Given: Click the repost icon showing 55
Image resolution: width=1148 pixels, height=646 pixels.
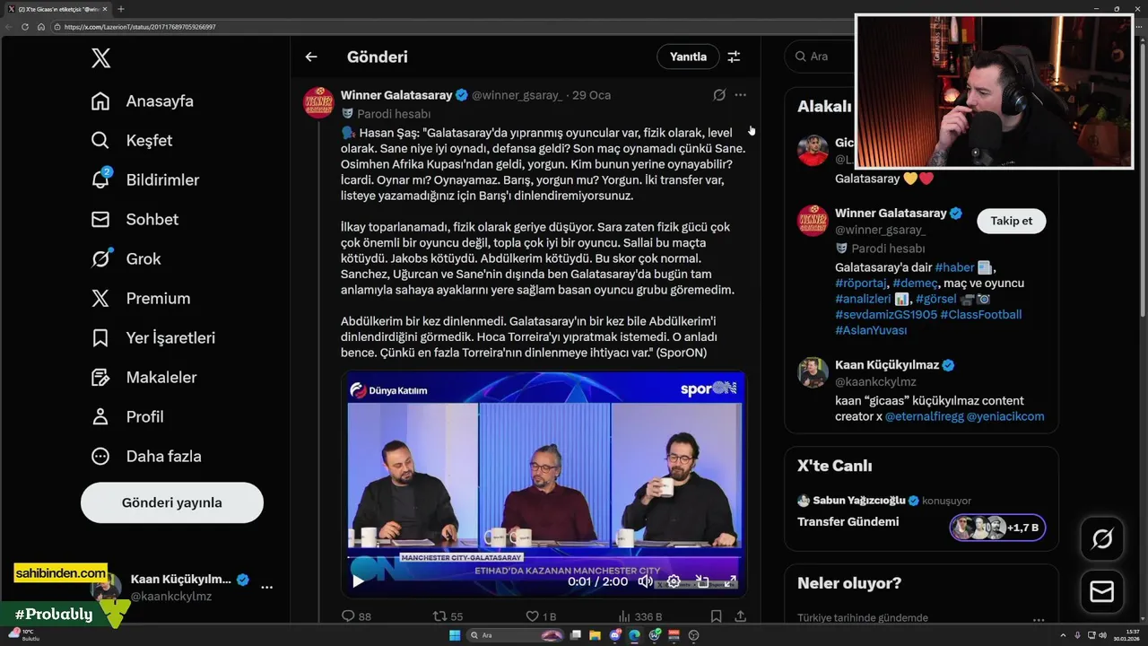Looking at the screenshot, I should click(x=439, y=616).
